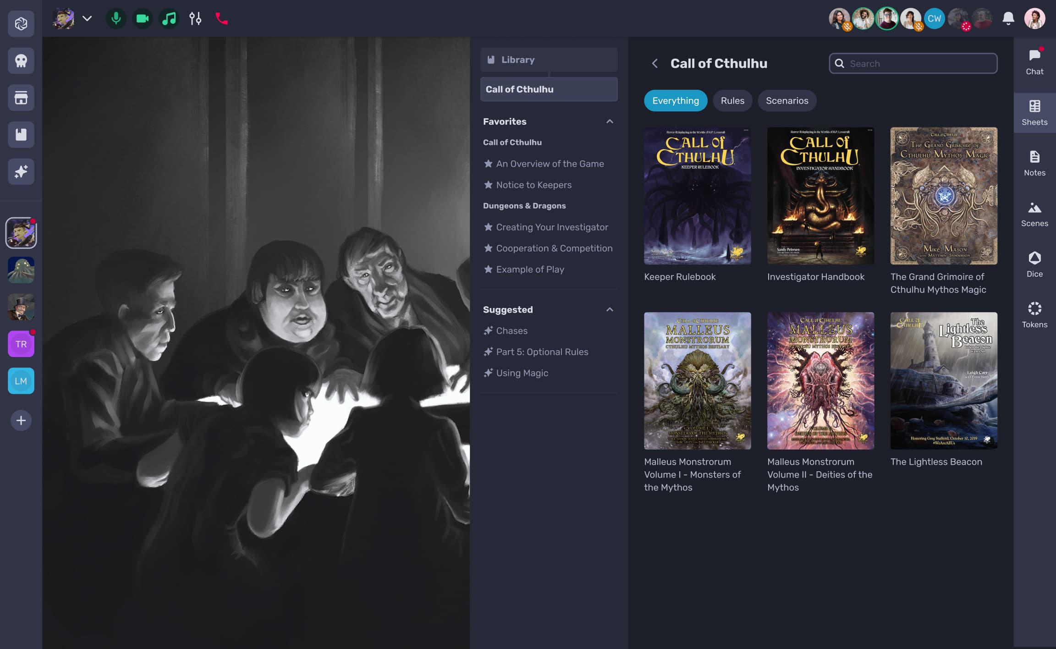Open favorite Cooperation & Competition

[x=554, y=248]
